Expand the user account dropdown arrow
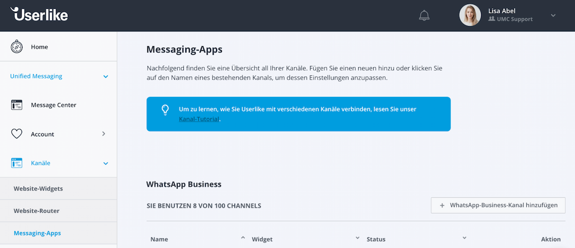The width and height of the screenshot is (575, 248). (553, 15)
